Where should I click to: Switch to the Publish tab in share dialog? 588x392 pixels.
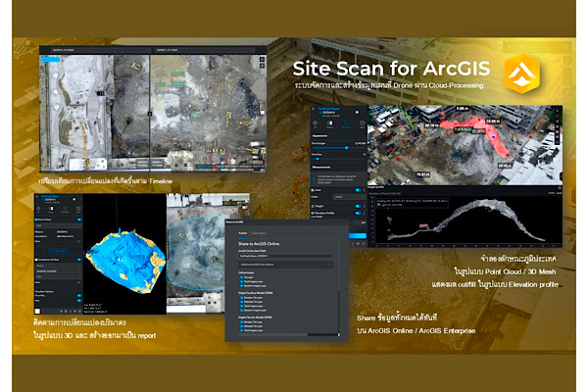coord(243,233)
